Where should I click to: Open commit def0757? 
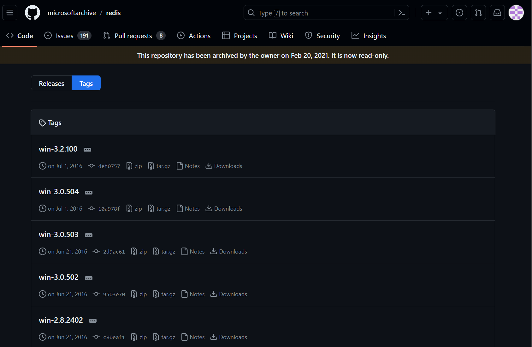coord(104,166)
